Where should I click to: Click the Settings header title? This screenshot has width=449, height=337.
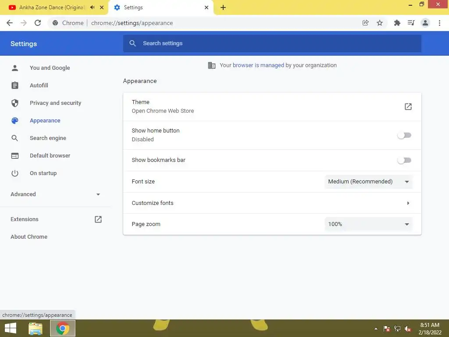point(24,44)
